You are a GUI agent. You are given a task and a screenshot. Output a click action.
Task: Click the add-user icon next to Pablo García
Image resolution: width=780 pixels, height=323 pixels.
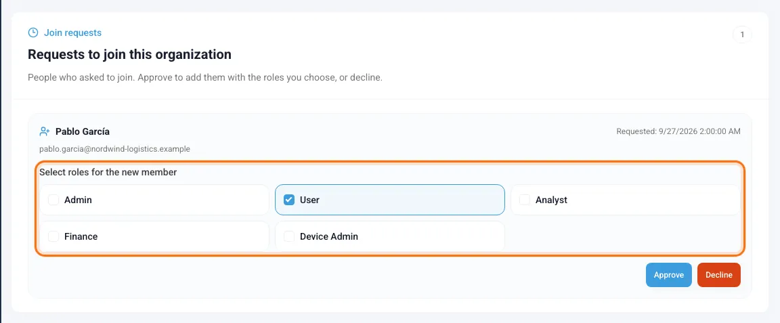[45, 132]
